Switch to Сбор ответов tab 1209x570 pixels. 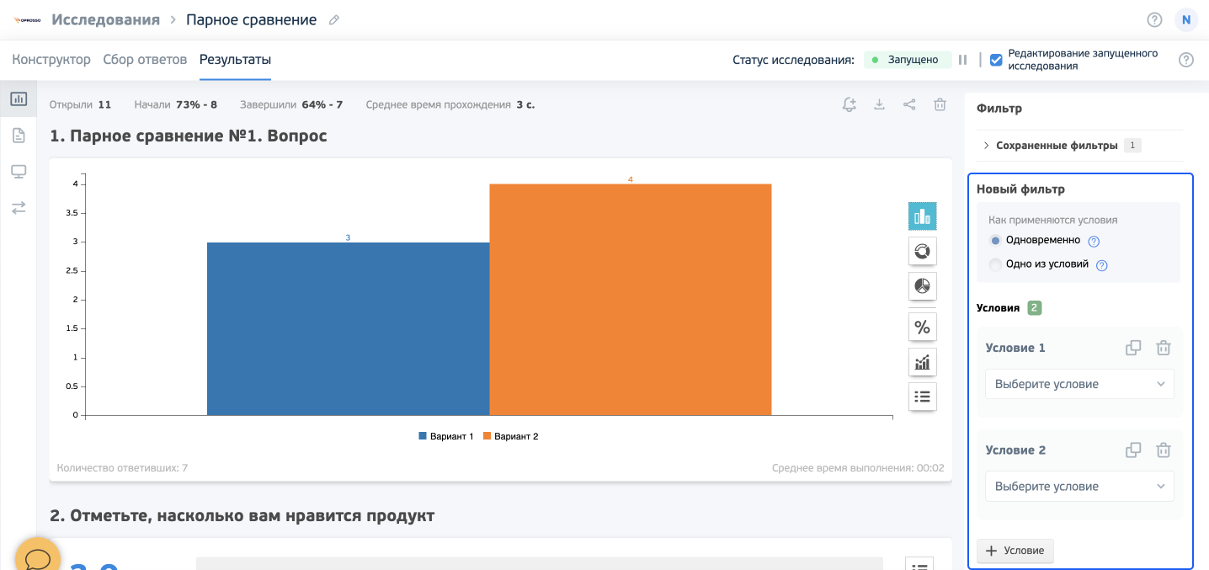click(145, 60)
